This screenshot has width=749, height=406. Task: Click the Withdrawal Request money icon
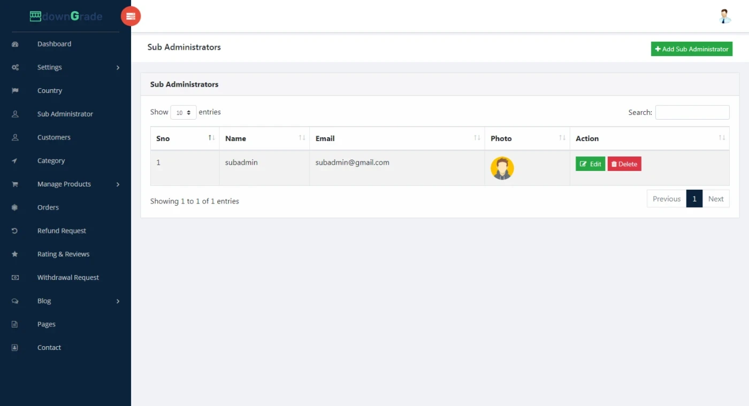tap(15, 278)
